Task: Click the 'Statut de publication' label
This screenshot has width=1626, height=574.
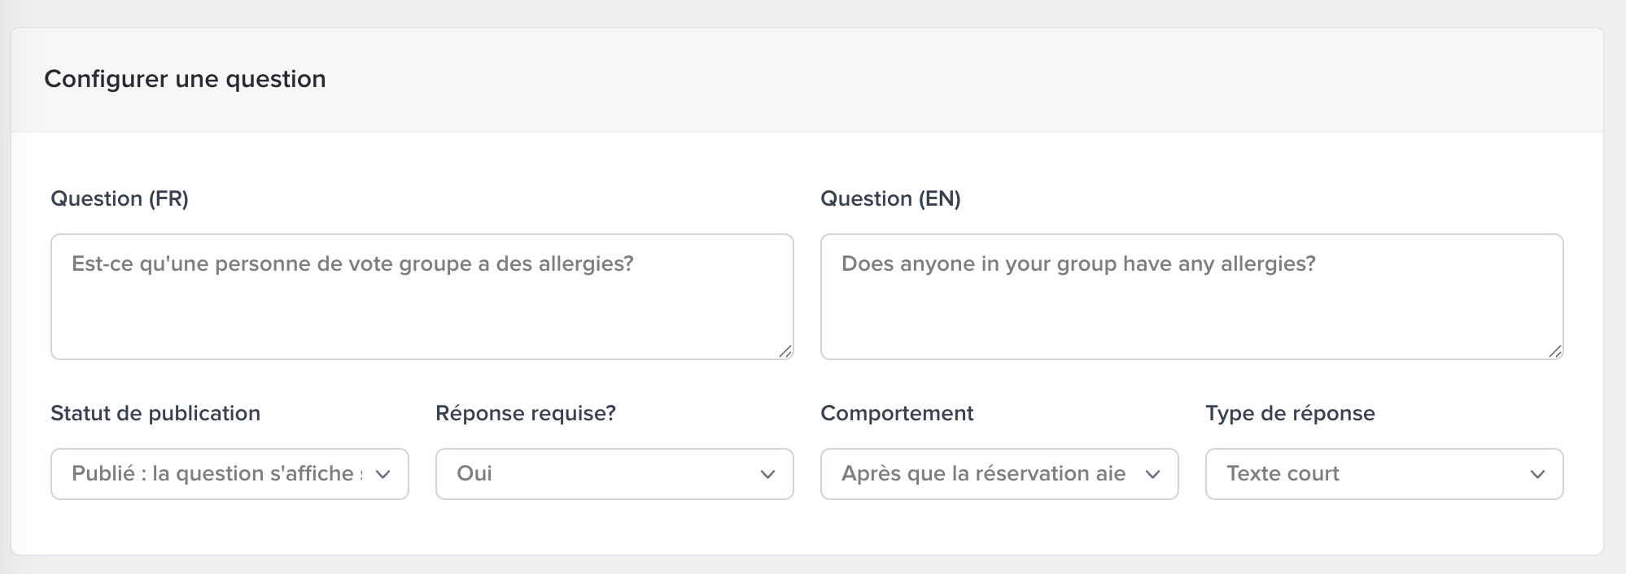Action: pos(155,414)
